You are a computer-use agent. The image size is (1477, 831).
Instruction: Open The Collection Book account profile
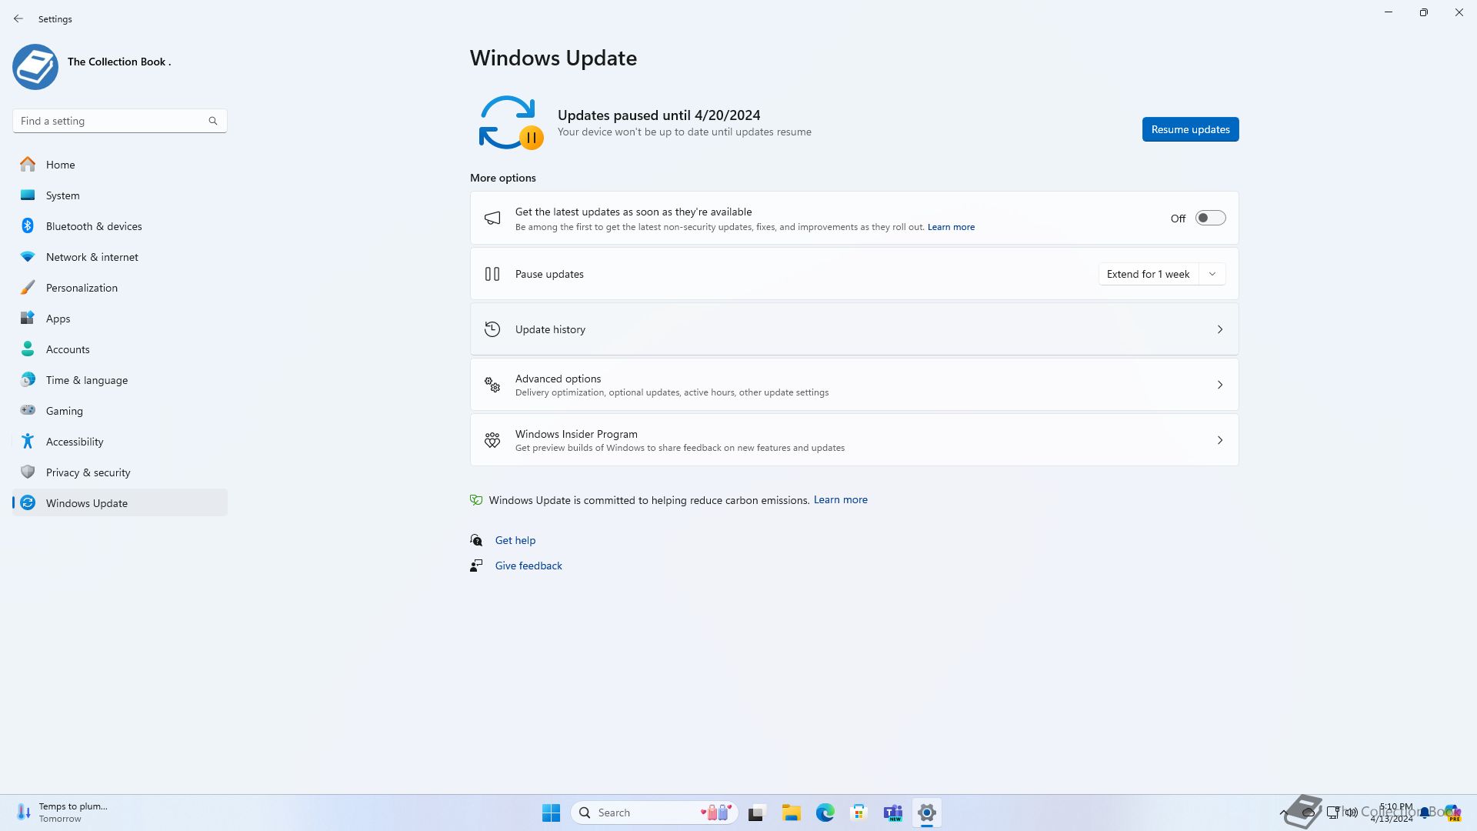click(x=92, y=66)
